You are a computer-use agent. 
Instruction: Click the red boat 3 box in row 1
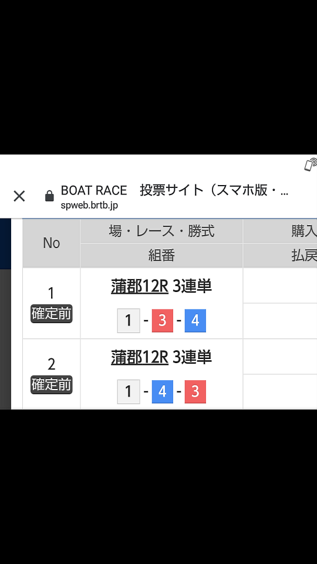163,321
